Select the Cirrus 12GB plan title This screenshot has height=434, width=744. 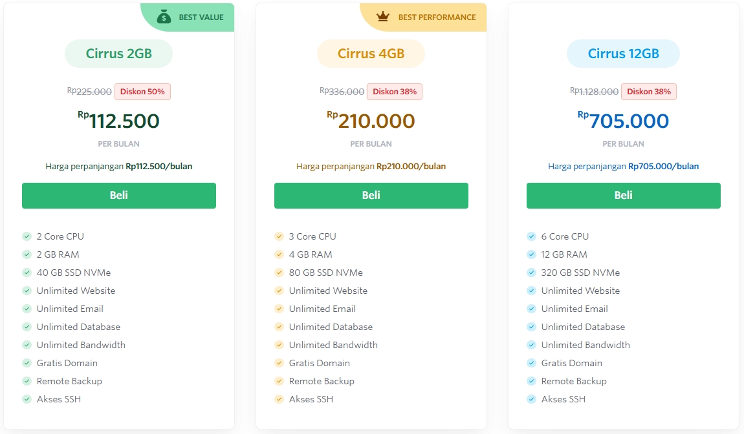click(x=623, y=54)
